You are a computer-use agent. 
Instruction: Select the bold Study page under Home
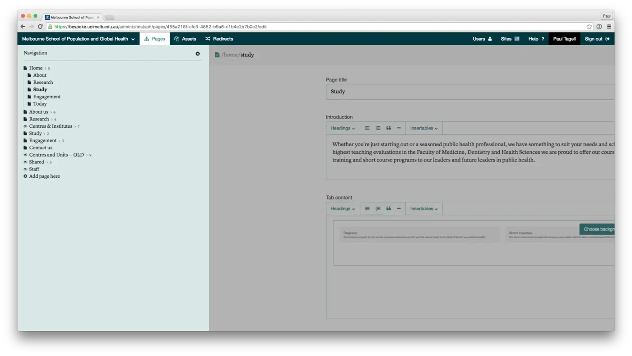pyautogui.click(x=40, y=90)
